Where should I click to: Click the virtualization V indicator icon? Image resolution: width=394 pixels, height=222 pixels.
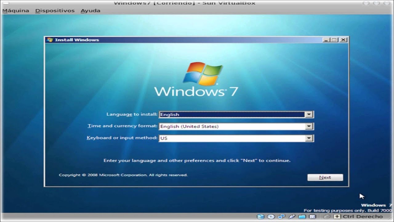point(312,217)
